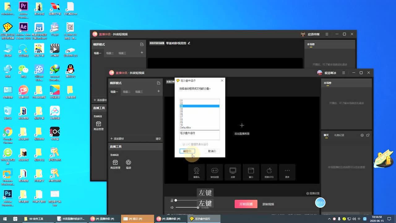Pop out the chat panel icon
396x223 pixels.
[368, 135]
